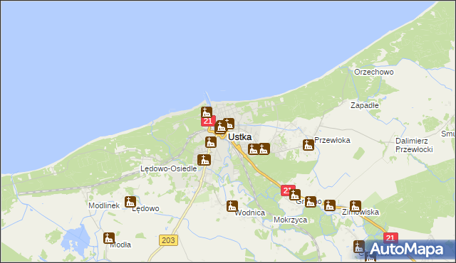The image size is (456, 263).
Task: Click the church icon just above Lędowo-Osiedle label
Action: coord(204,160)
